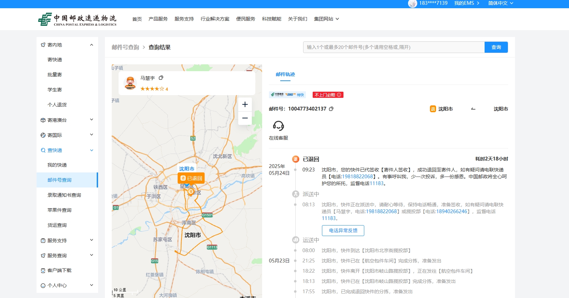
Task: Open 苹果件查询 in the sidebar
Action: tap(59, 210)
